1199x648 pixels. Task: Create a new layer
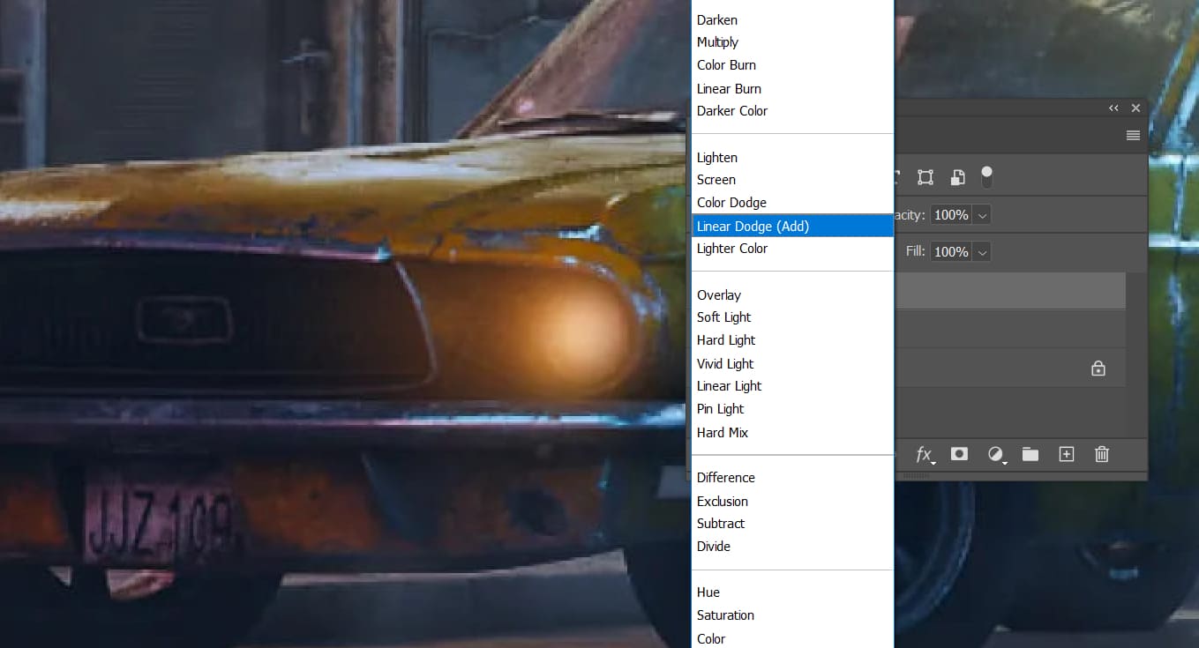tap(1066, 454)
